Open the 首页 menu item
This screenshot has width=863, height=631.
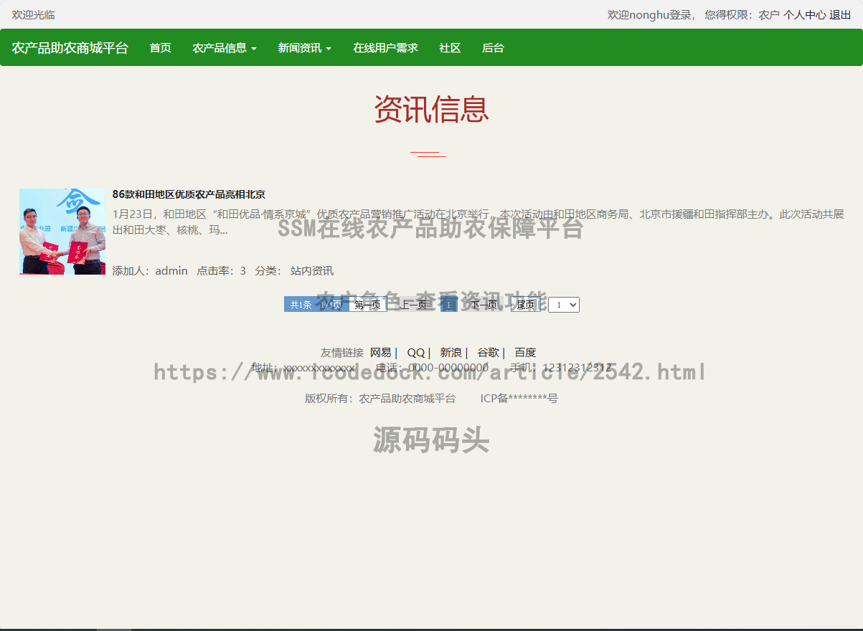click(x=160, y=48)
